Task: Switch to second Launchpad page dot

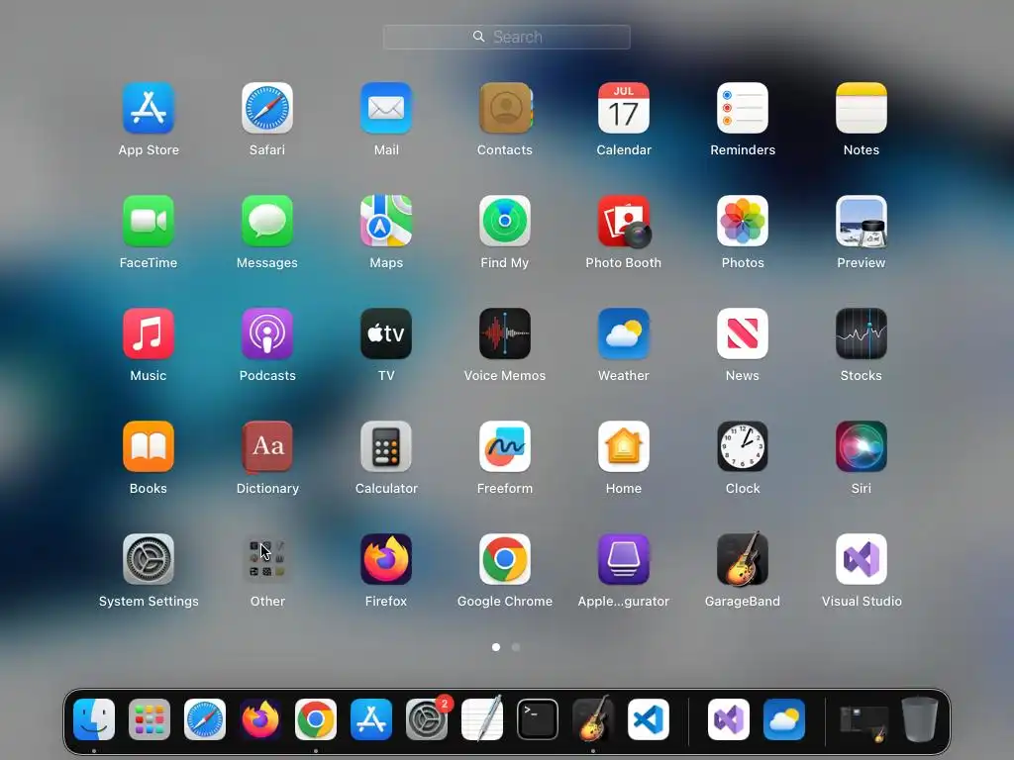Action: (x=515, y=647)
